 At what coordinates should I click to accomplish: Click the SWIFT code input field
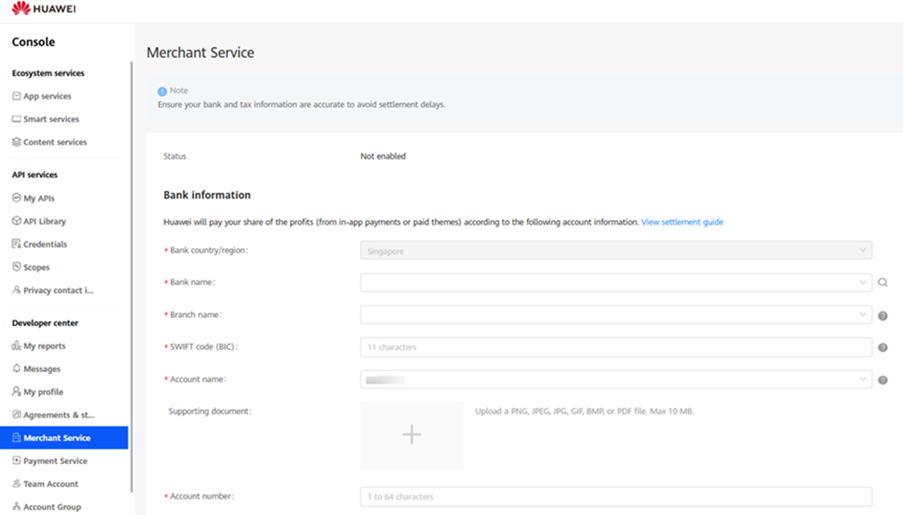tap(615, 347)
